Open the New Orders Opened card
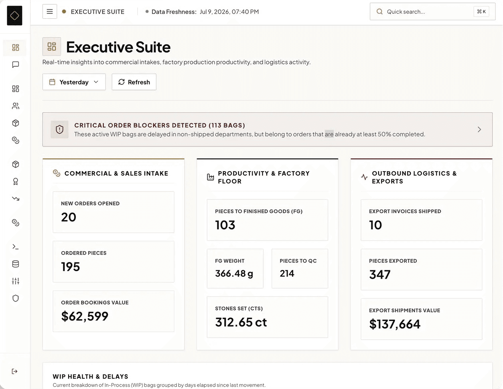Screen dimensions: 503x389 [114, 212]
